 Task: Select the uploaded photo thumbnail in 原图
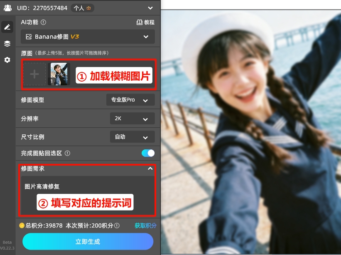click(x=59, y=74)
